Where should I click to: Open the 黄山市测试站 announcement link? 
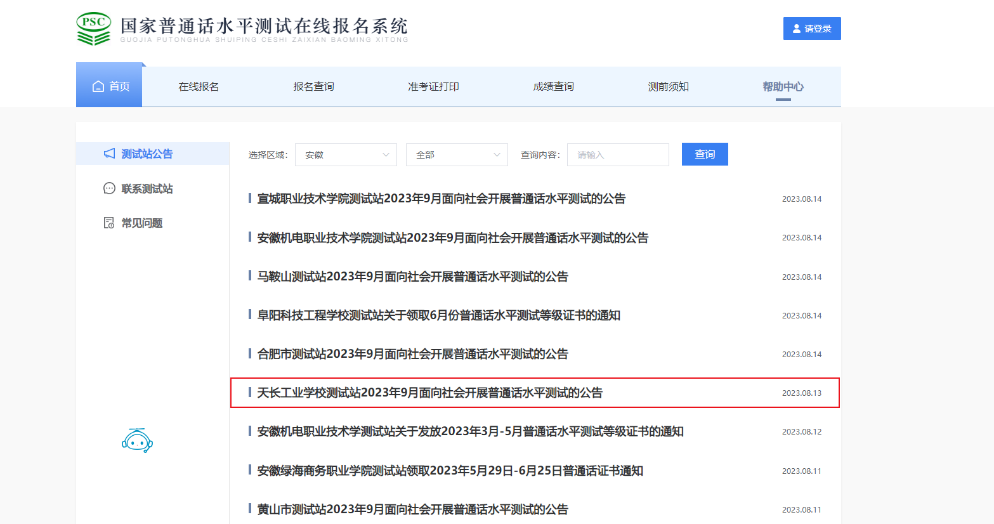pos(412,509)
